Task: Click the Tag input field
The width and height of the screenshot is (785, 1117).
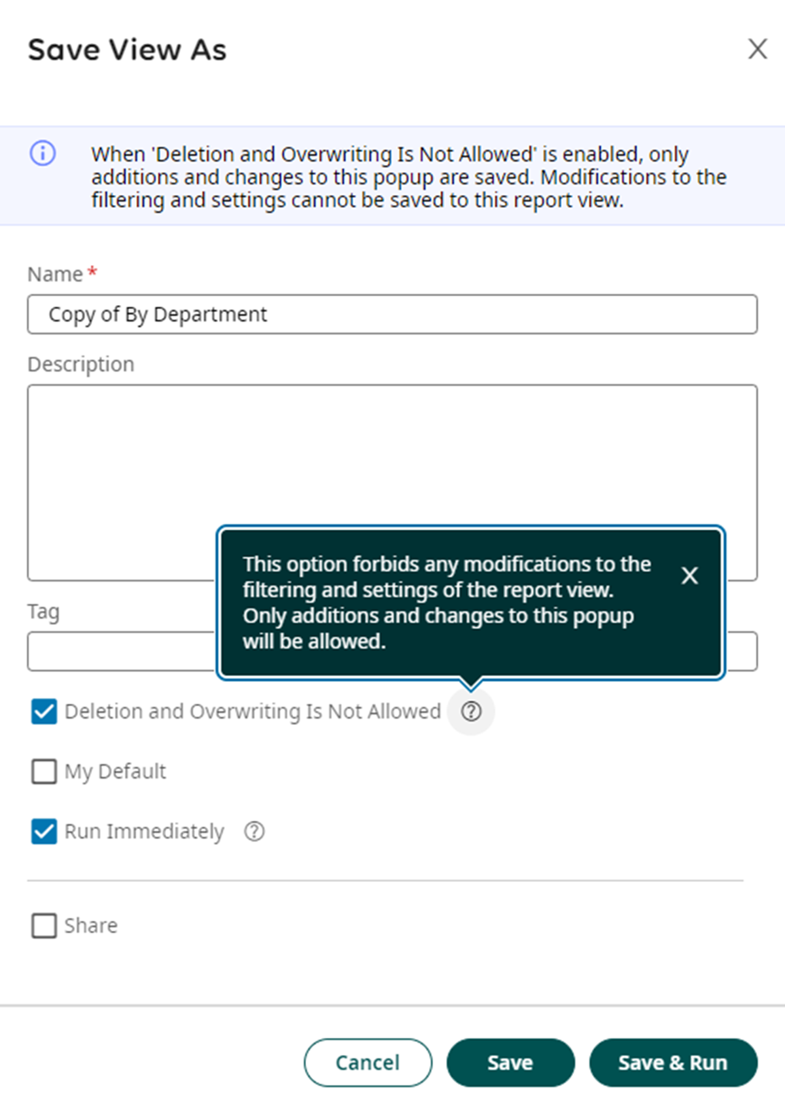Action: tap(121, 651)
